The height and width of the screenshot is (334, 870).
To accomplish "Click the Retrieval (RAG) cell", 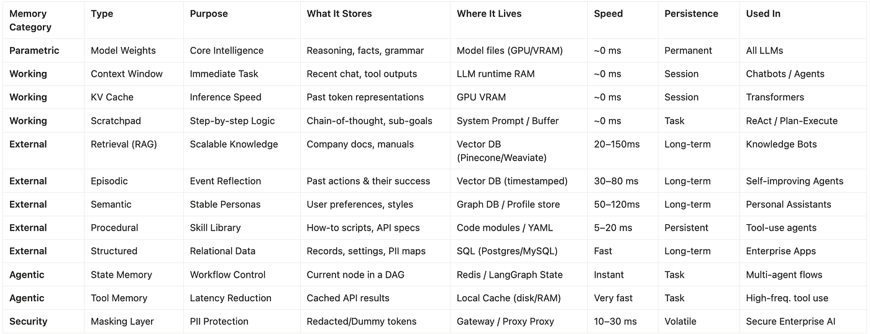I will [124, 144].
